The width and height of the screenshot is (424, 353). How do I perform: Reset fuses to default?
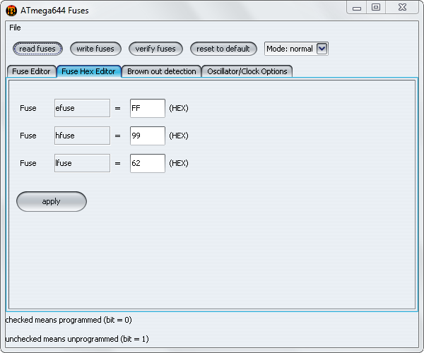223,49
